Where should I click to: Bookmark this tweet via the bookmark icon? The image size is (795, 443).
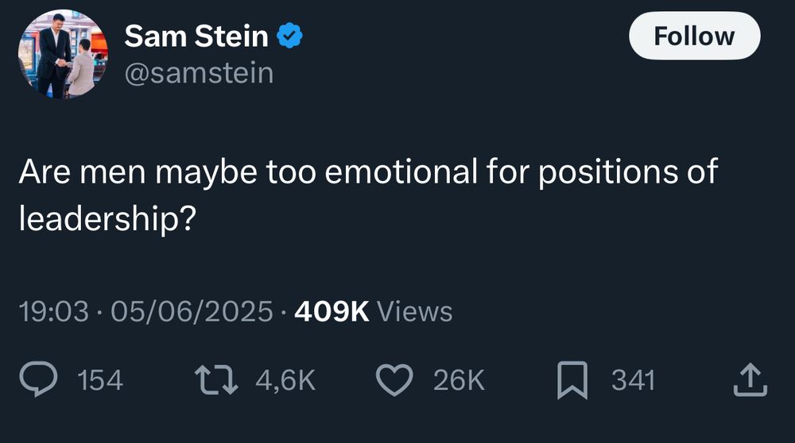click(x=573, y=380)
